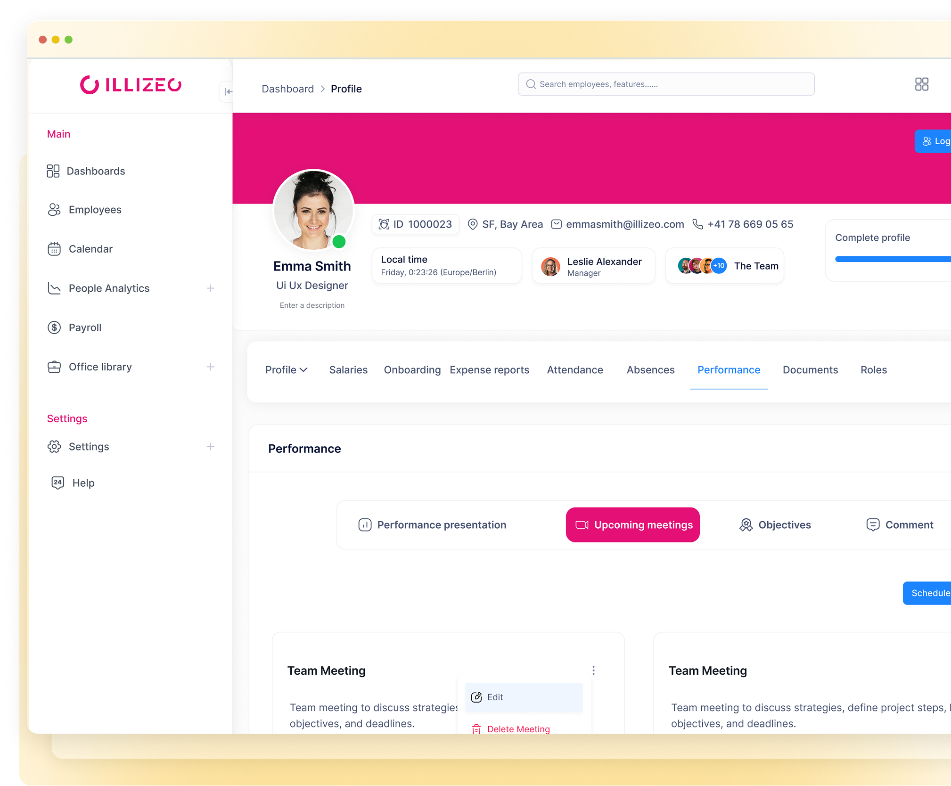Open the Help 24 support icon
The width and height of the screenshot is (951, 786).
(x=57, y=483)
